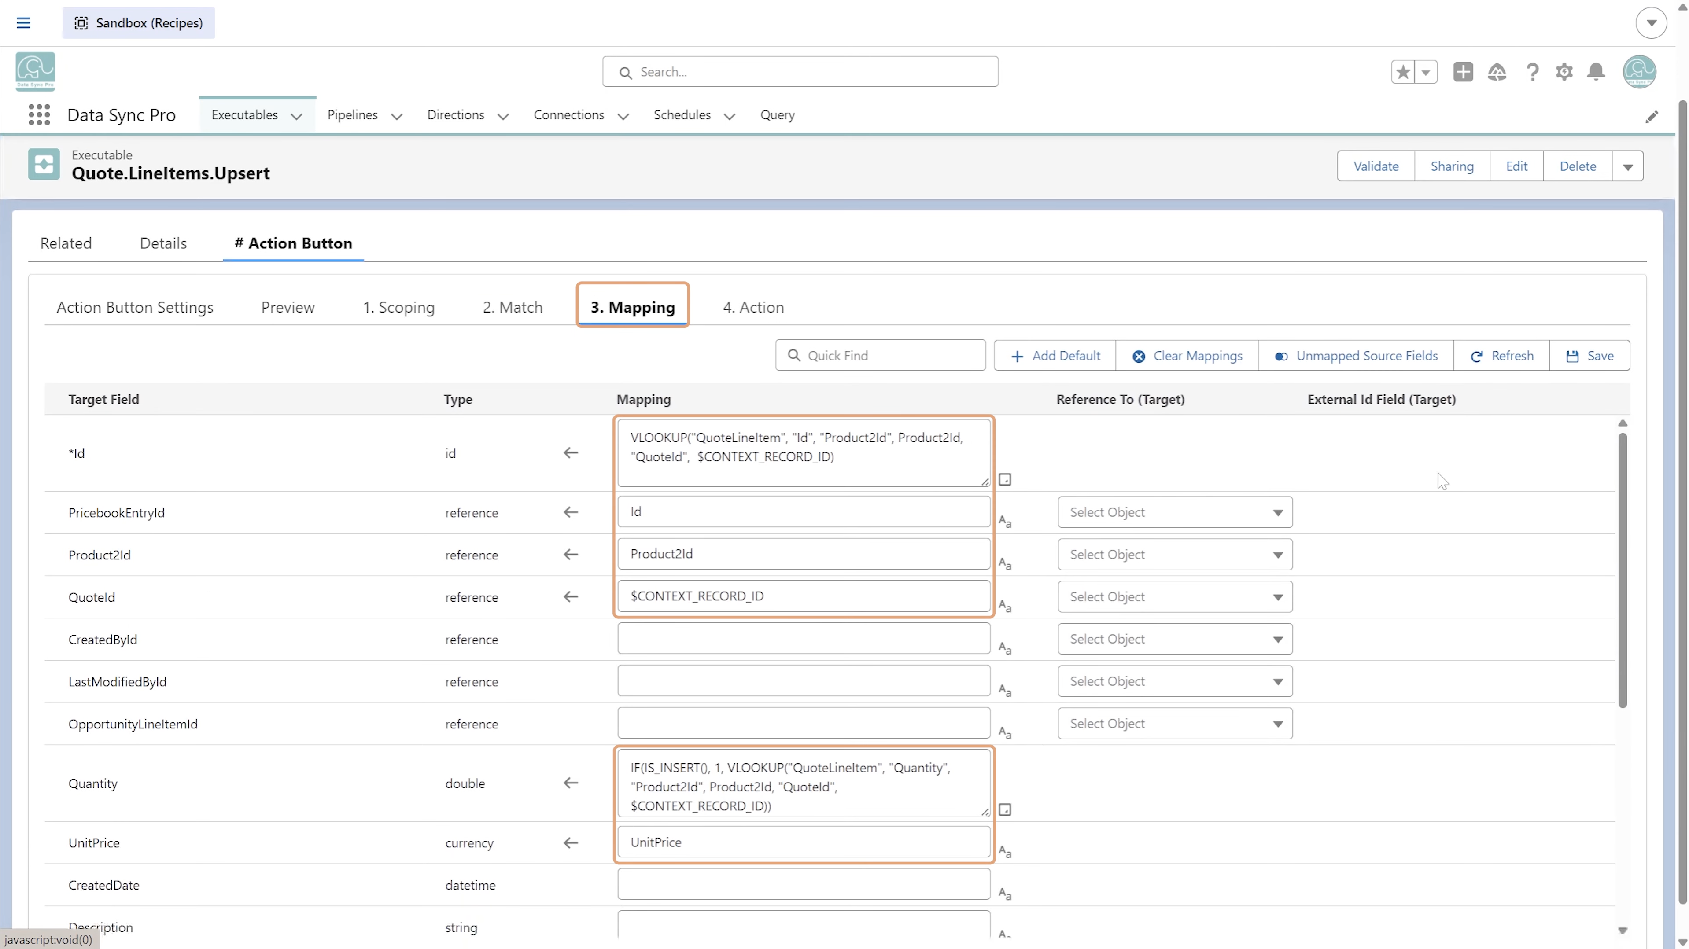
Task: Open the Favorites list dropdown arrow
Action: (1425, 71)
